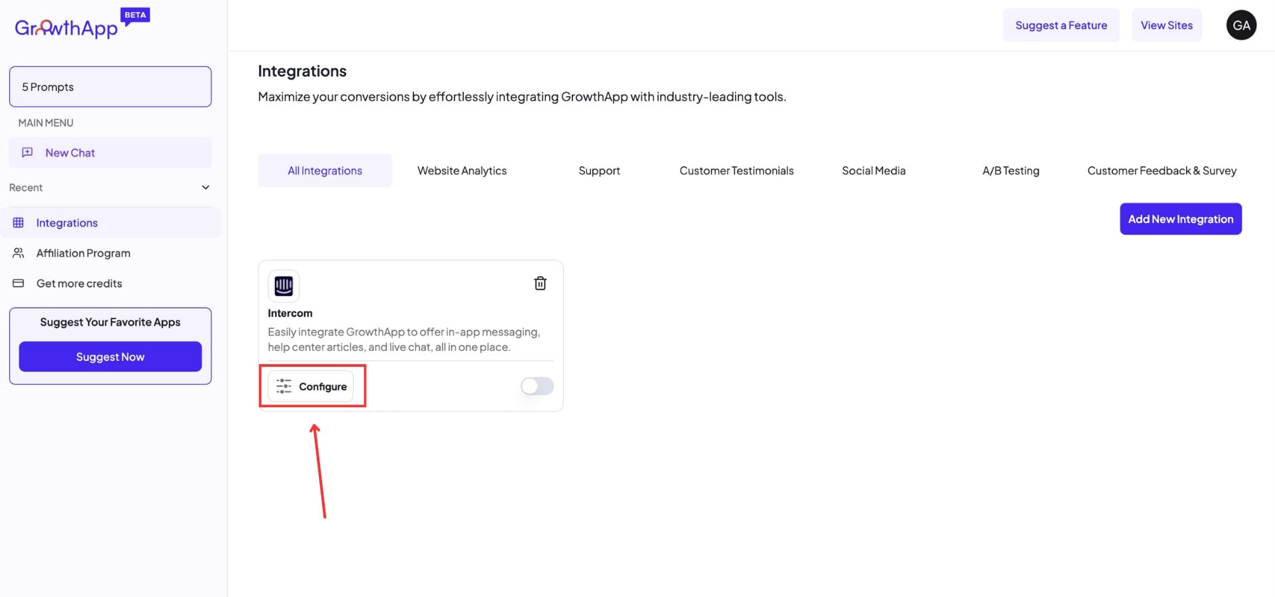The width and height of the screenshot is (1275, 597).
Task: Select the A/B Testing tab
Action: pos(1011,170)
